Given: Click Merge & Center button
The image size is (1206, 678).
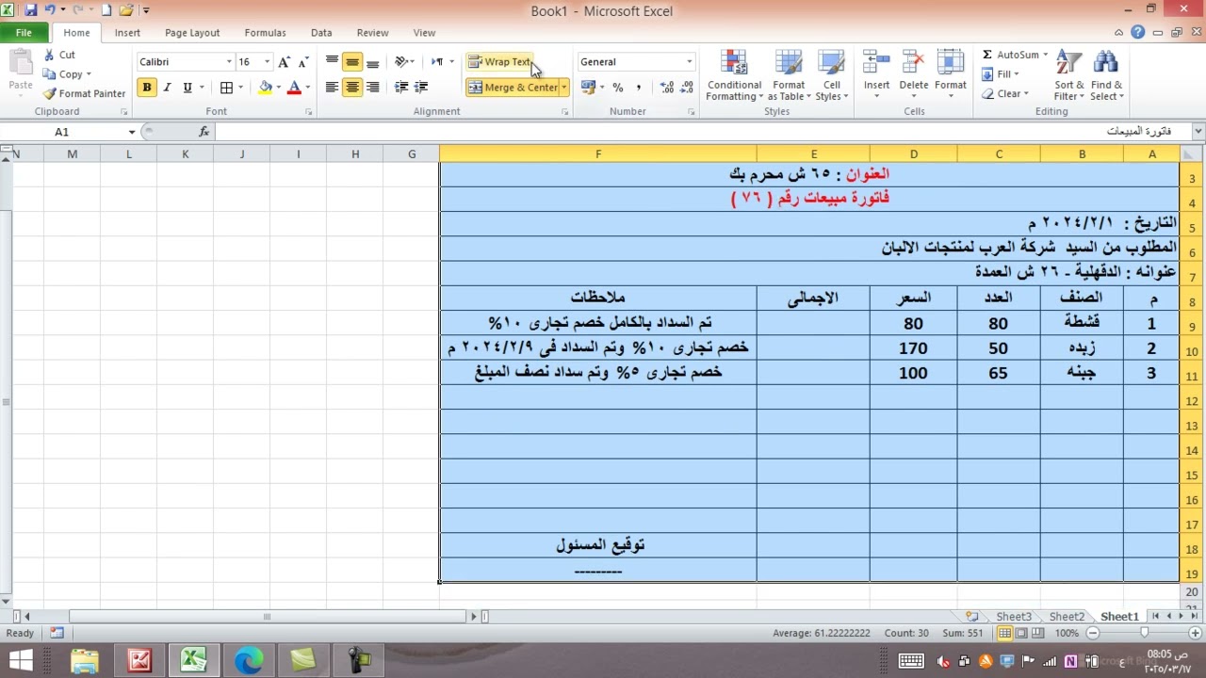Looking at the screenshot, I should click(513, 88).
